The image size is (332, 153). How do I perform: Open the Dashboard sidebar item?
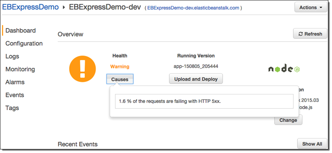[x=20, y=30]
